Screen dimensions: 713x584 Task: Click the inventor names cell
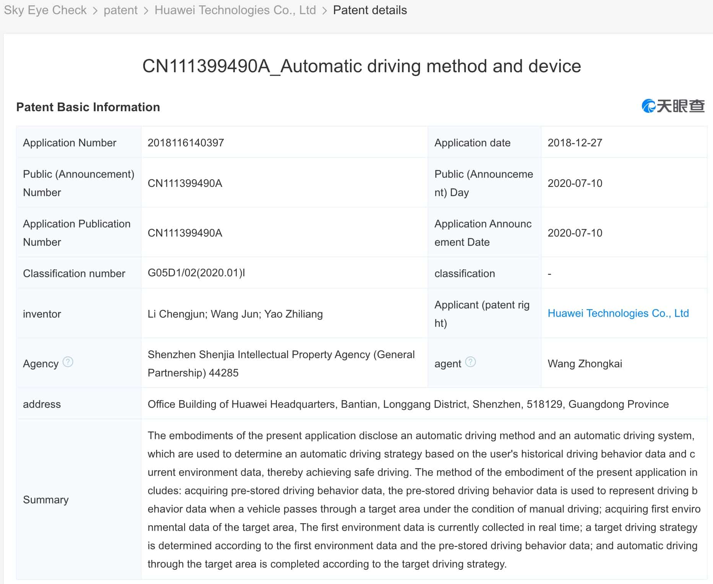coord(235,314)
